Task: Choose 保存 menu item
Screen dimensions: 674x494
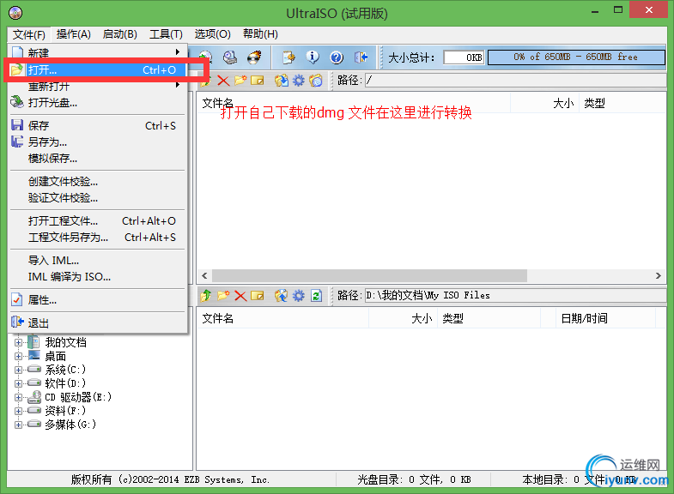Action: click(x=98, y=126)
